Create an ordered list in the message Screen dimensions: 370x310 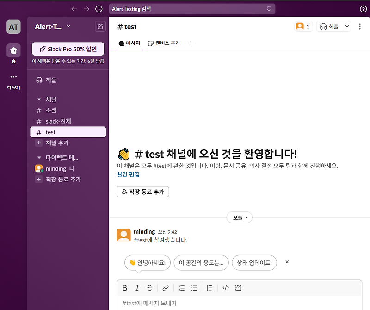click(181, 288)
